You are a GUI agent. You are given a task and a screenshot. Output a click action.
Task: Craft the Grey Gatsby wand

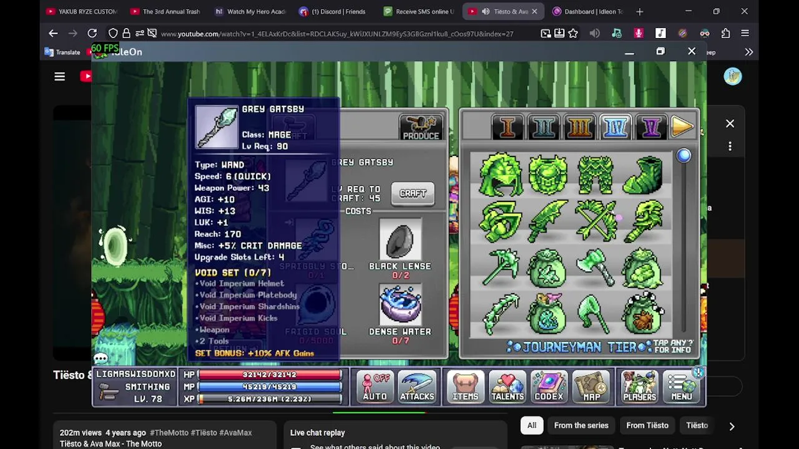413,193
